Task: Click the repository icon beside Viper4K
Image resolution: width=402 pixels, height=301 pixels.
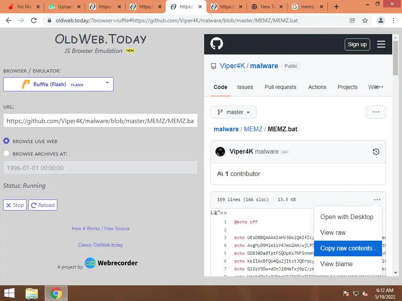Action: coord(214,66)
